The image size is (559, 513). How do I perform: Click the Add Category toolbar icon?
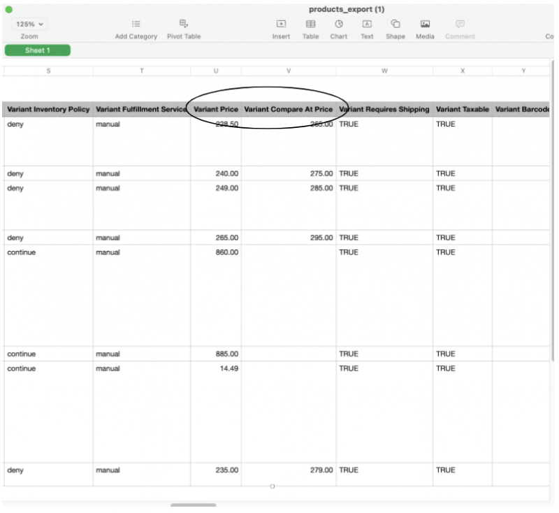136,24
